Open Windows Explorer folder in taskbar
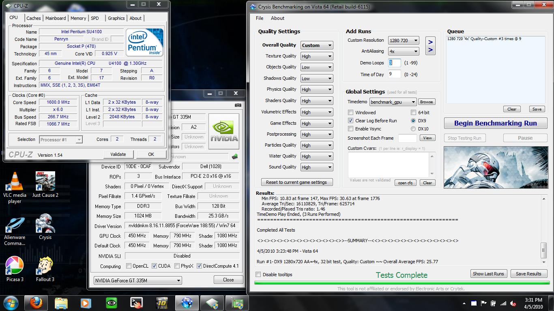 tap(61, 303)
